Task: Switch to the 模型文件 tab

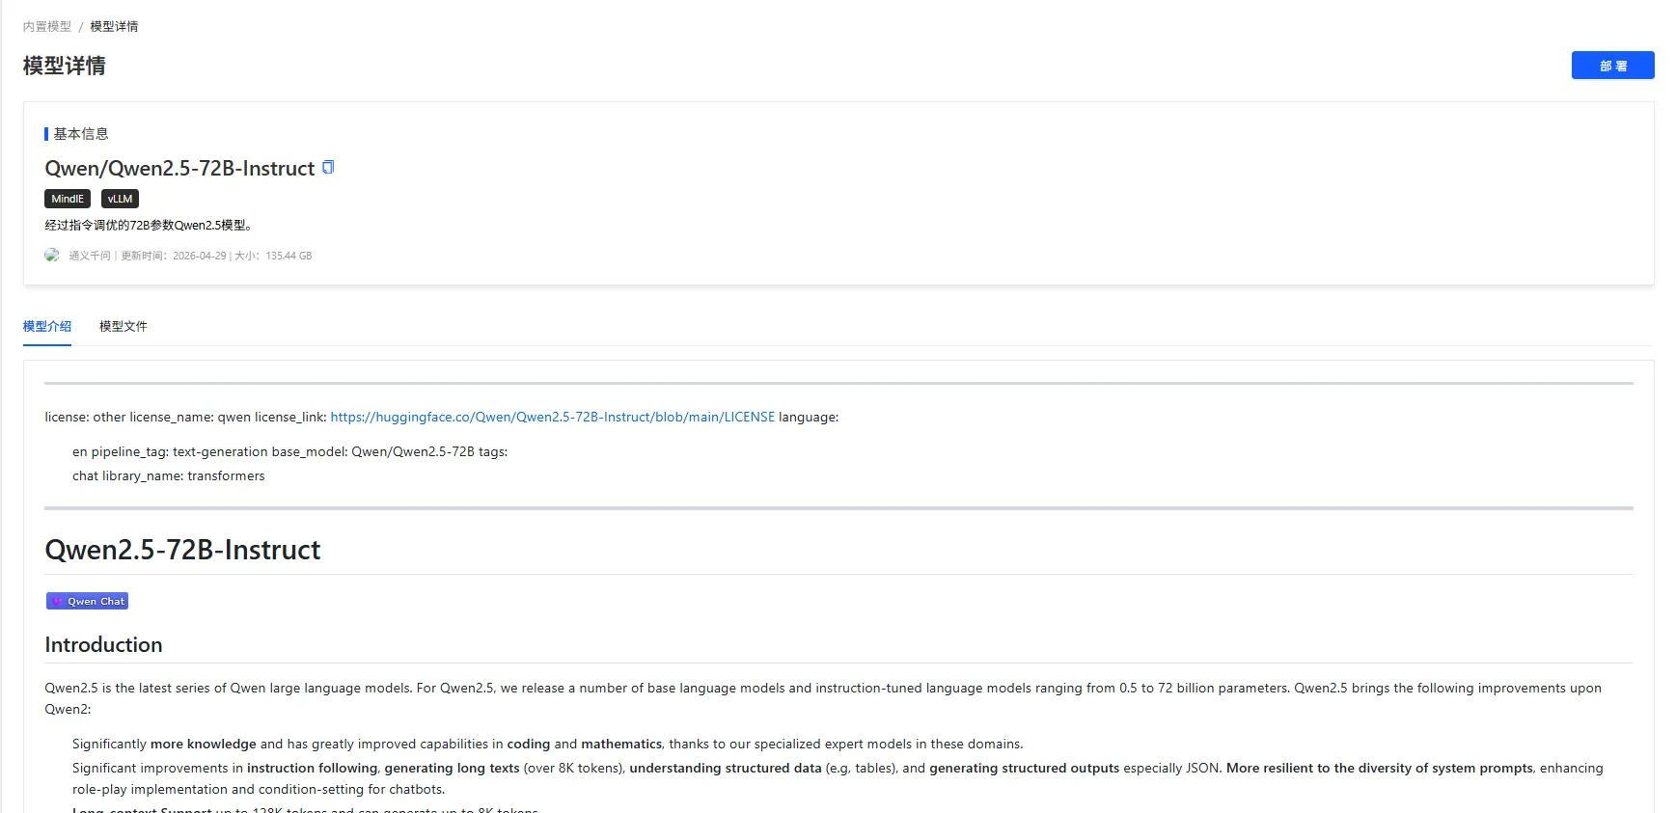Action: click(x=124, y=326)
